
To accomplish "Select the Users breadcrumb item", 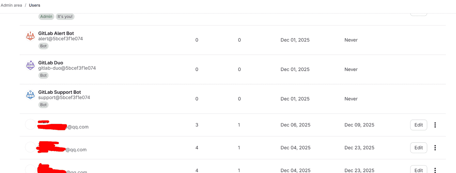I will click(35, 5).
